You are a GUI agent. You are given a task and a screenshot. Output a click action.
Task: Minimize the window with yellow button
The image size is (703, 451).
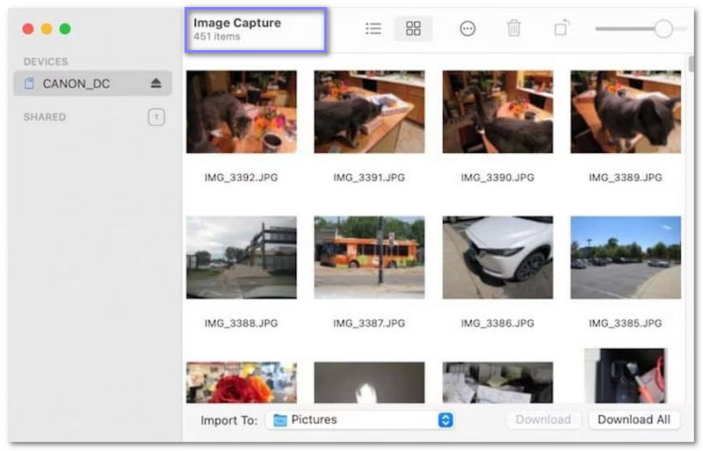(47, 29)
